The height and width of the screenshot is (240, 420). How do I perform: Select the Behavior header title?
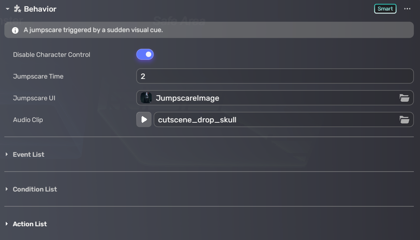(x=41, y=9)
